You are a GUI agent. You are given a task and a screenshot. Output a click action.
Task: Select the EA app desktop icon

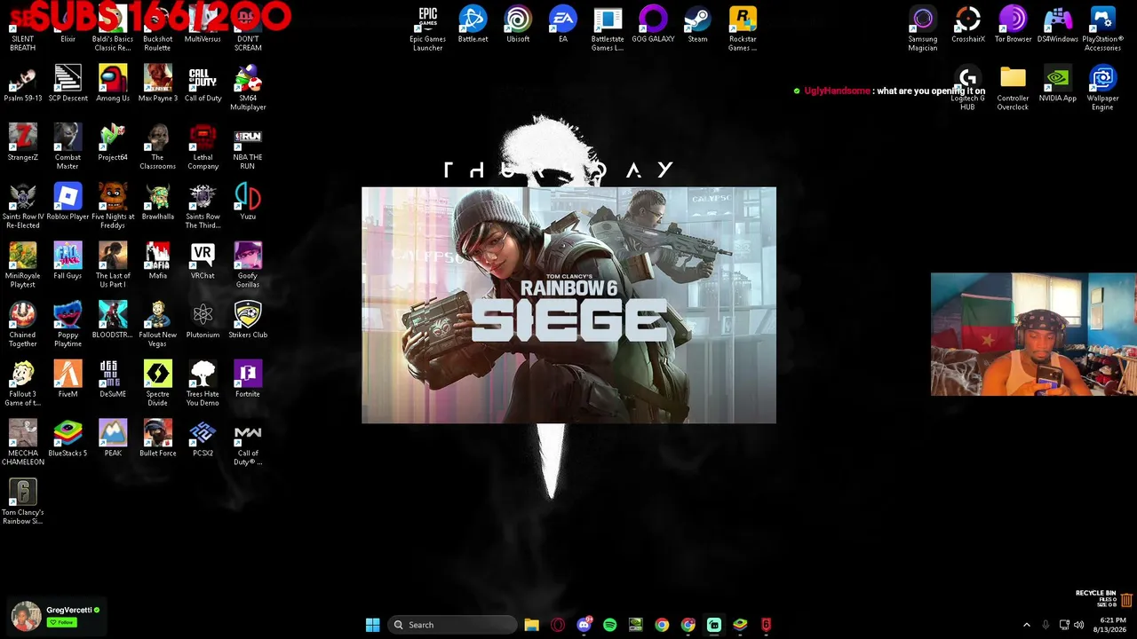point(562,25)
